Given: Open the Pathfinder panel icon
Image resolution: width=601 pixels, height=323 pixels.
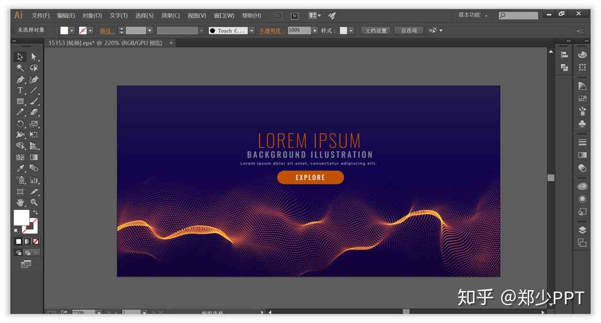Looking at the screenshot, I should tap(564, 68).
